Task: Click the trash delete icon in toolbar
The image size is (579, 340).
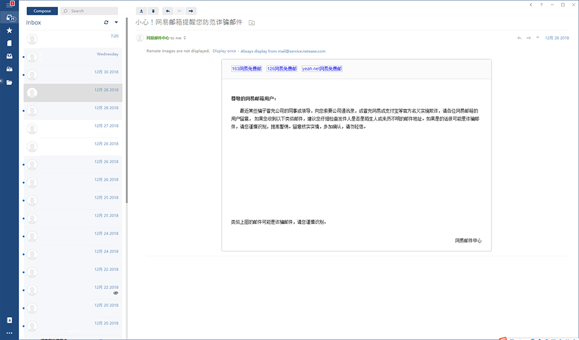Action: (153, 11)
